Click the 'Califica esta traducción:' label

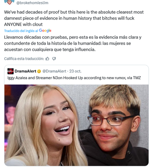24,59
